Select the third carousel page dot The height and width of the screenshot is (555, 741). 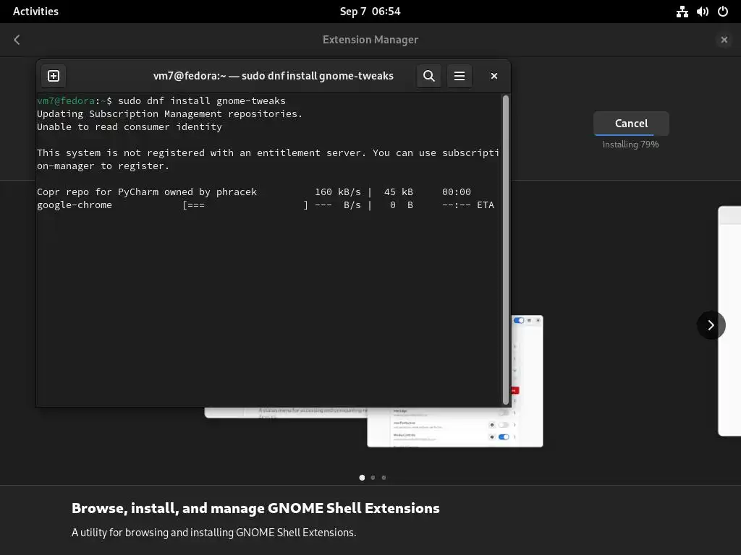(384, 478)
